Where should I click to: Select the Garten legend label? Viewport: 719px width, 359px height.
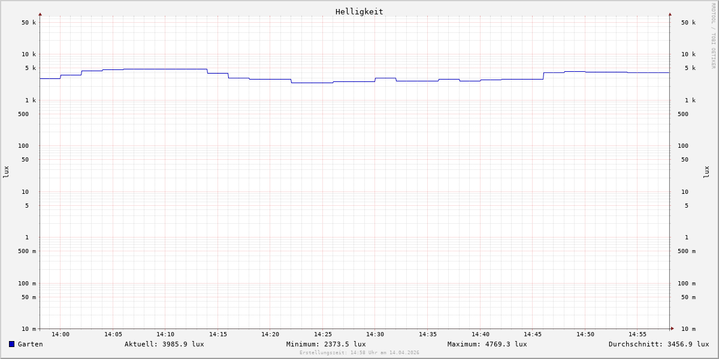click(x=30, y=344)
